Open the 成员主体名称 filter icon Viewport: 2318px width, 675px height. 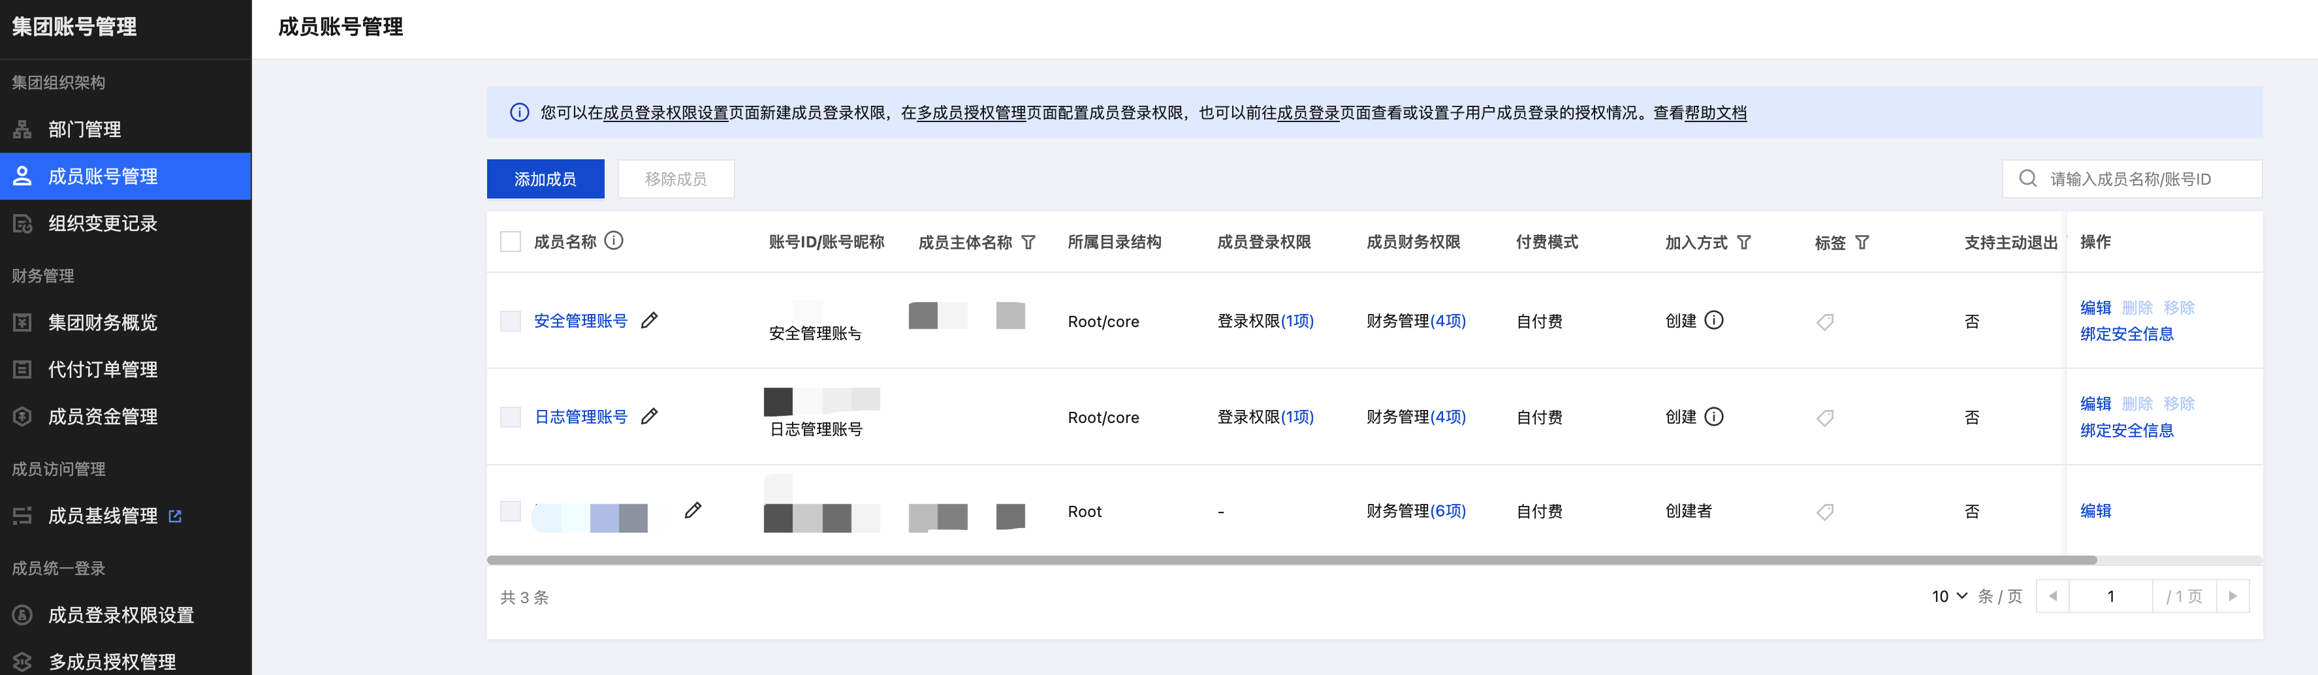pos(1028,242)
